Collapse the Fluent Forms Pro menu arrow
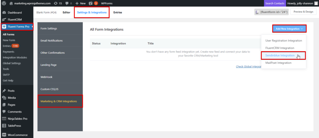Image resolution: width=319 pixels, height=138 pixels. click(x=32, y=27)
